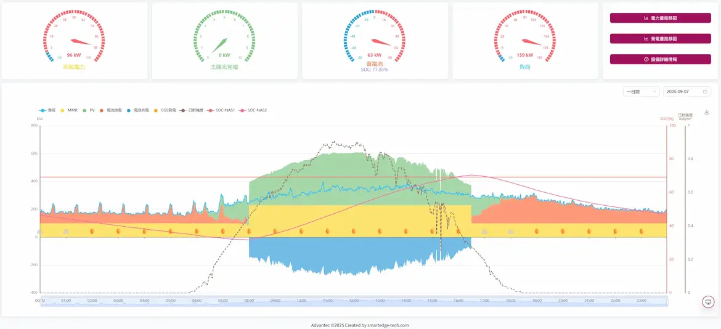Viewport: 721px width, 329px height.
Task: Toggle the 日射強度 legend entry
Action: [191, 110]
